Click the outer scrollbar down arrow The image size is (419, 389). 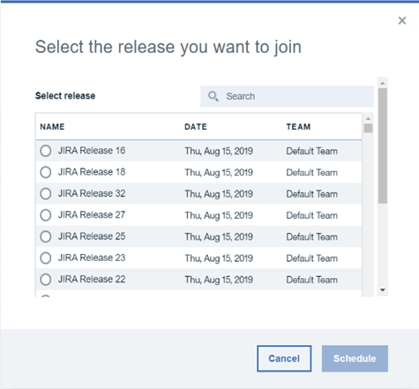383,290
